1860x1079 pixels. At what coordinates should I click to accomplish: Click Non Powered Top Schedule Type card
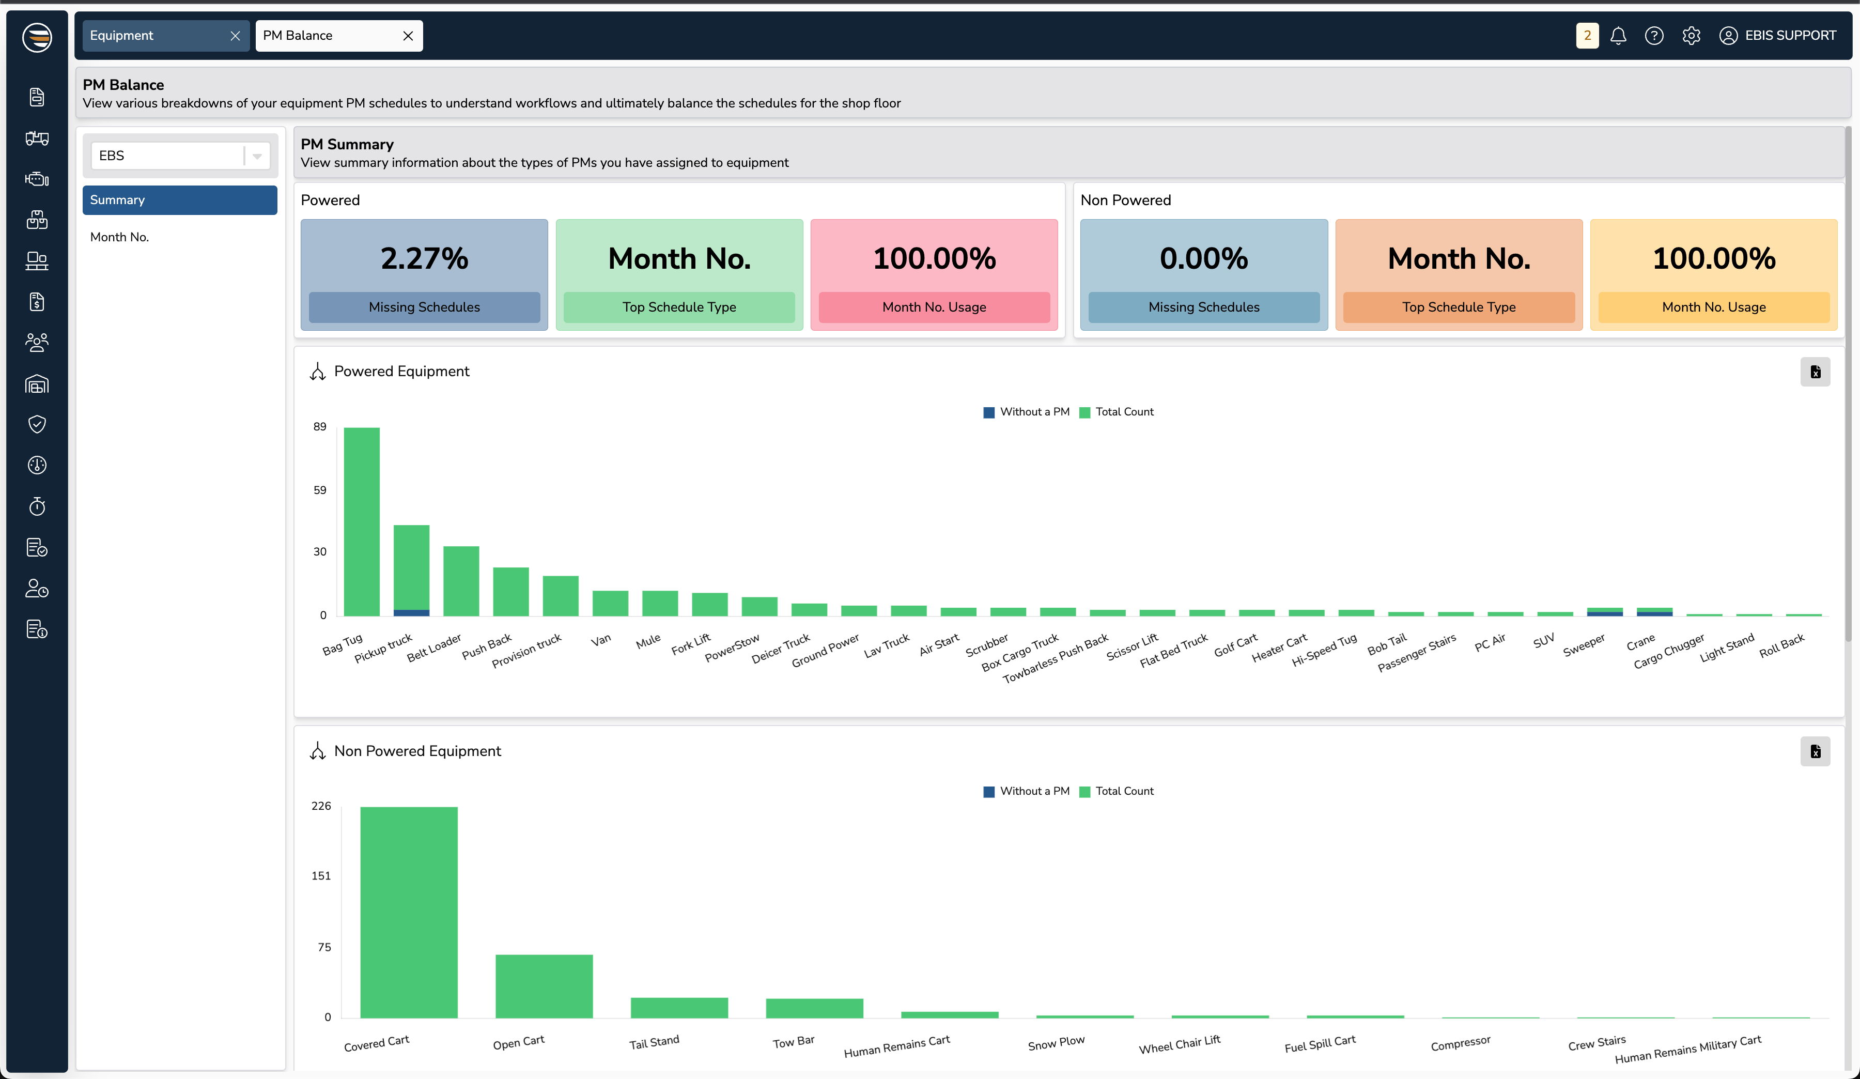(1459, 274)
